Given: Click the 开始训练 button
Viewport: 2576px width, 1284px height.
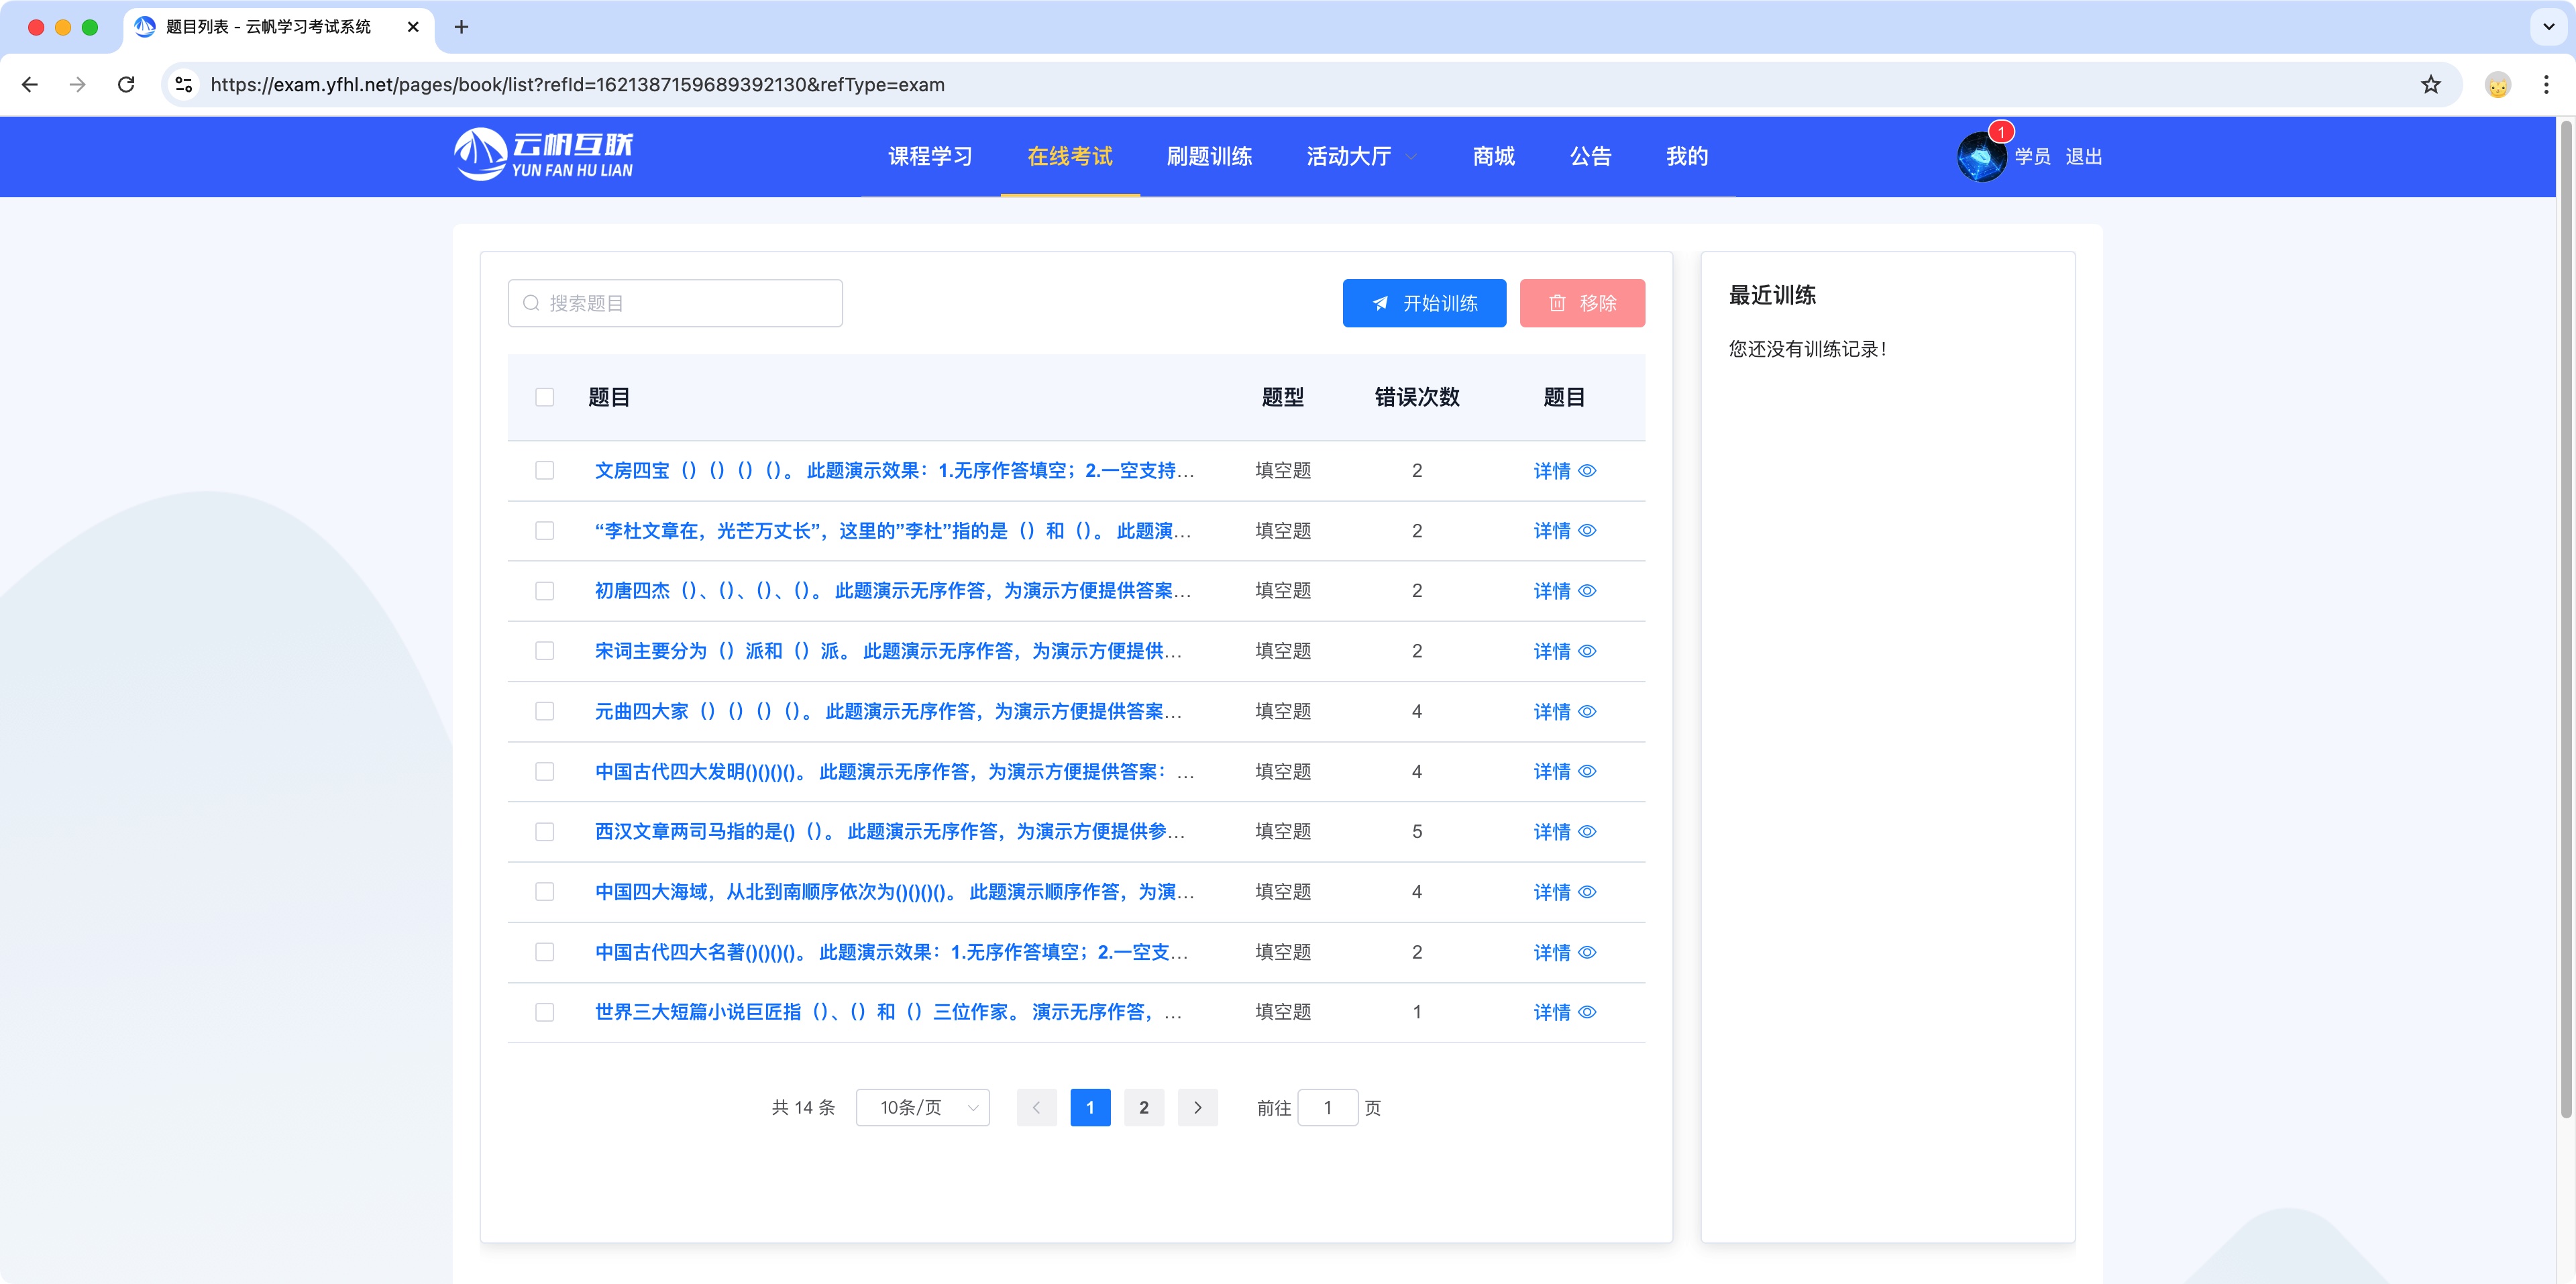Looking at the screenshot, I should click(1424, 303).
